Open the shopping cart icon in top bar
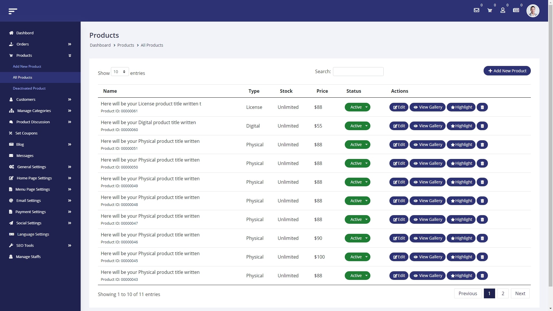 (x=490, y=10)
